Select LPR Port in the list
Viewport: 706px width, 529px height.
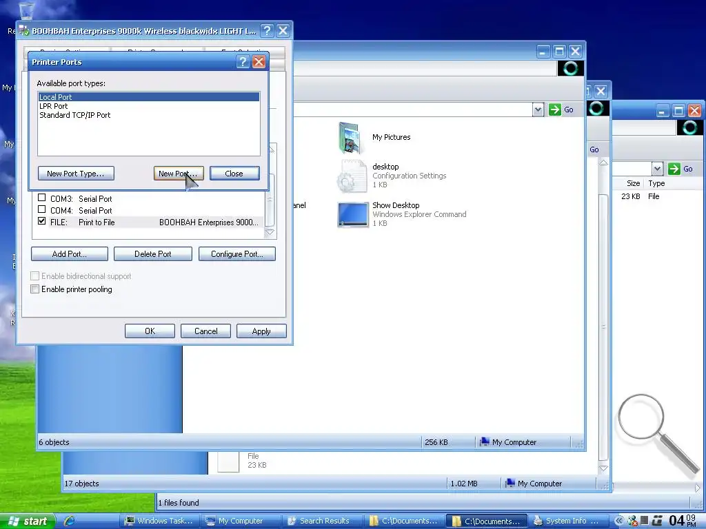tap(149, 106)
